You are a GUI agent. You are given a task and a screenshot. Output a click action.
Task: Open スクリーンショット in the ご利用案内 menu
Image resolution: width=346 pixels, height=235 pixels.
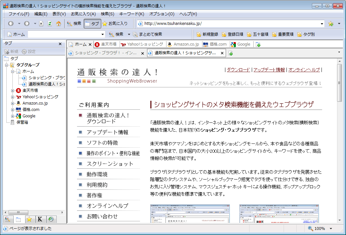pyautogui.click(x=110, y=164)
